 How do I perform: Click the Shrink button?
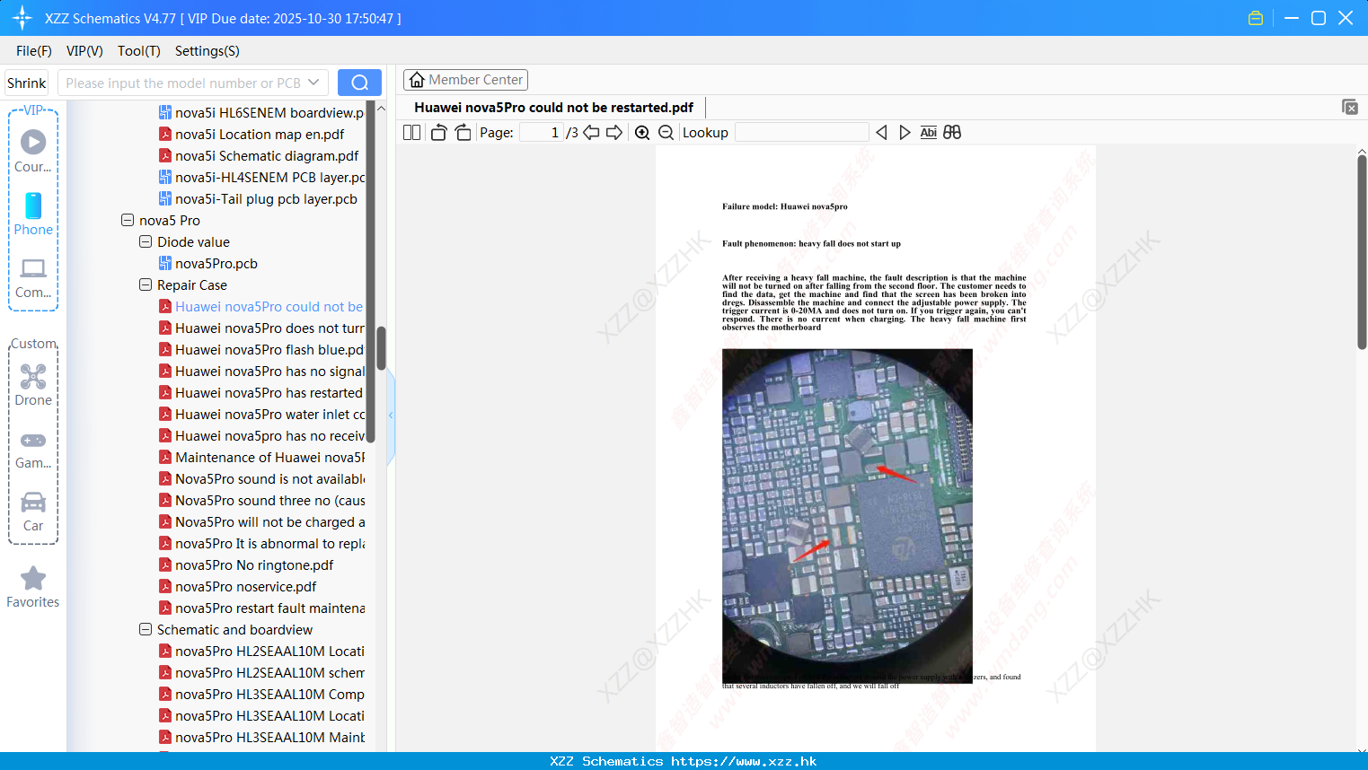(x=26, y=83)
